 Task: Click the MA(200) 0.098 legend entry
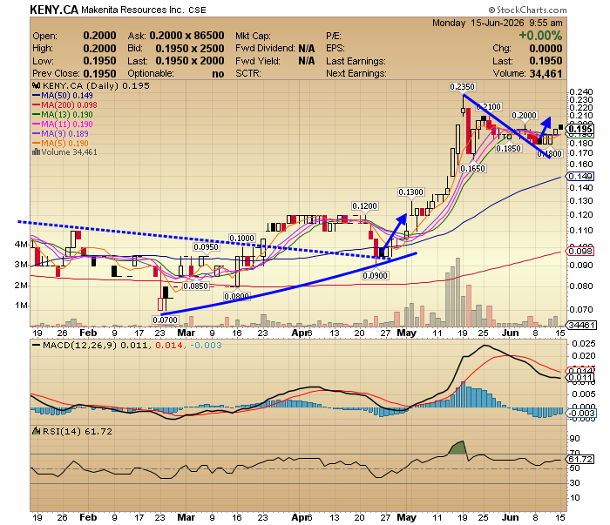[x=65, y=105]
